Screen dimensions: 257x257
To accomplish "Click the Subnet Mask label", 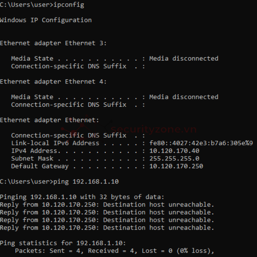I will coord(32,159).
